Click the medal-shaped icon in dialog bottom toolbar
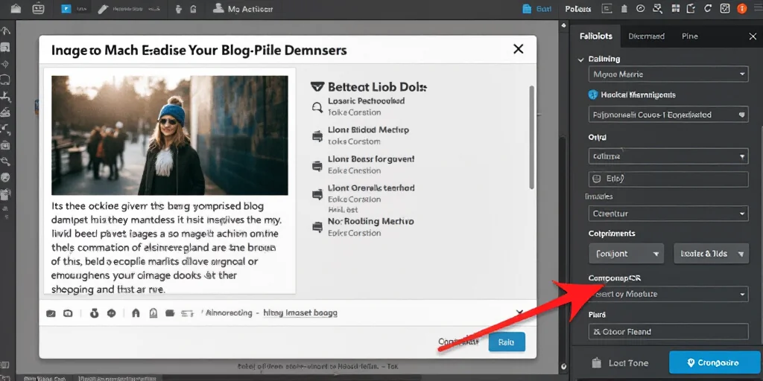This screenshot has height=381, width=763. [x=94, y=313]
